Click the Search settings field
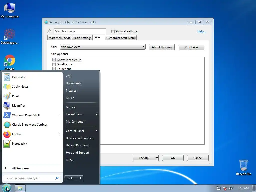Screen dimensions: 256x192 80,31
